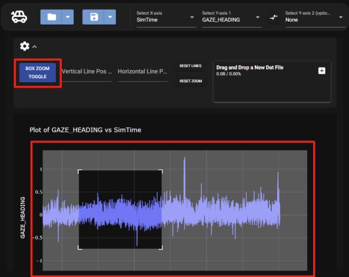Click inside the dark zoom selection box
The image size is (349, 277).
pyautogui.click(x=120, y=209)
